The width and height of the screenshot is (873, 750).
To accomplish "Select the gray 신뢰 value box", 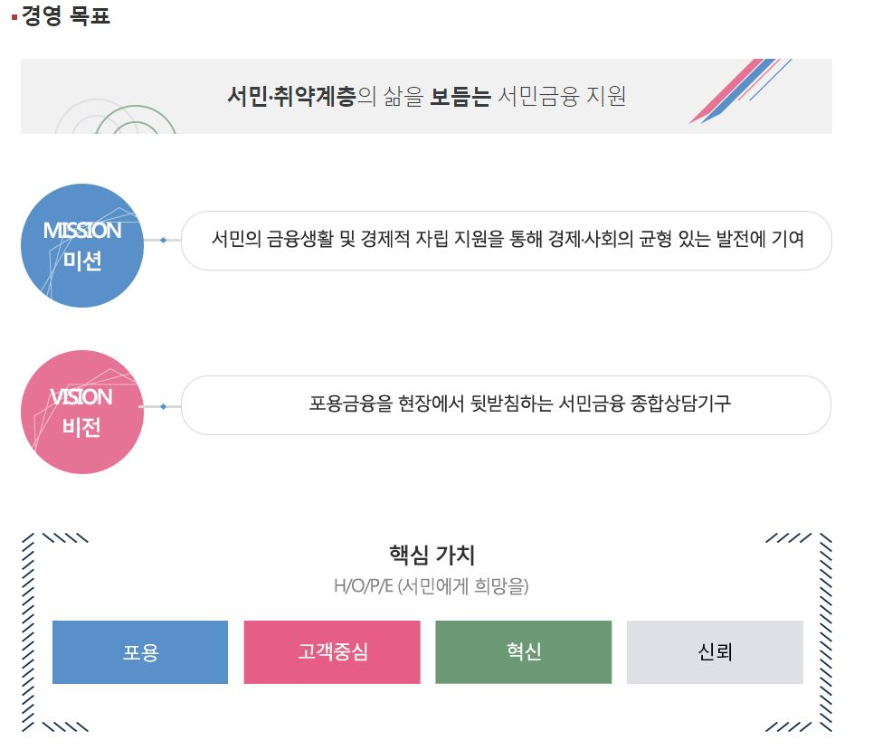I will (715, 652).
